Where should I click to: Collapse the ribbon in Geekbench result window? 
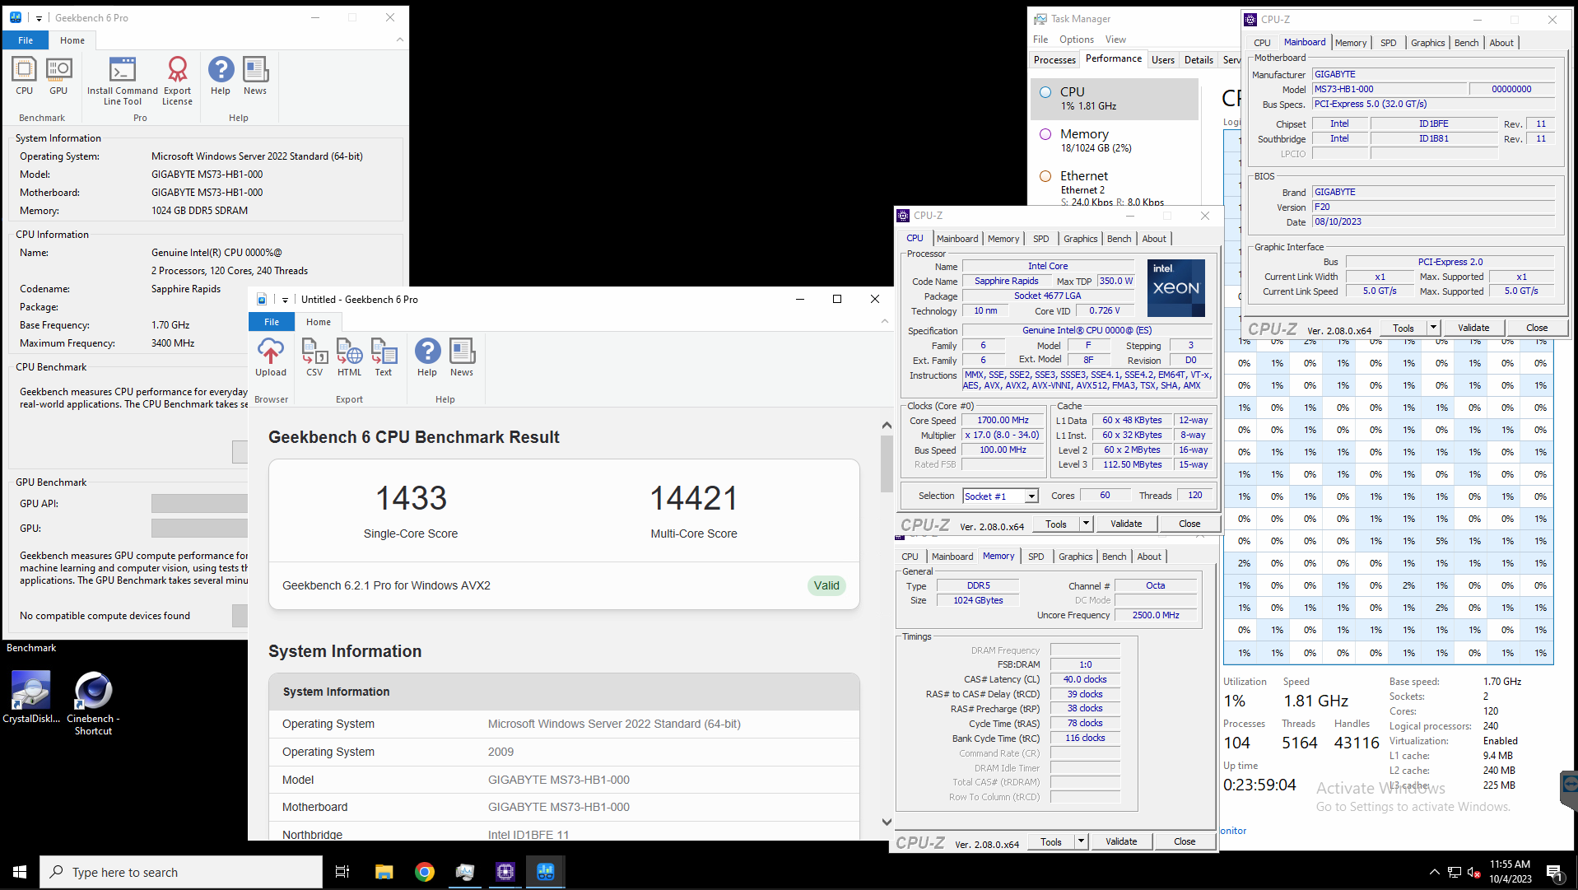[885, 322]
